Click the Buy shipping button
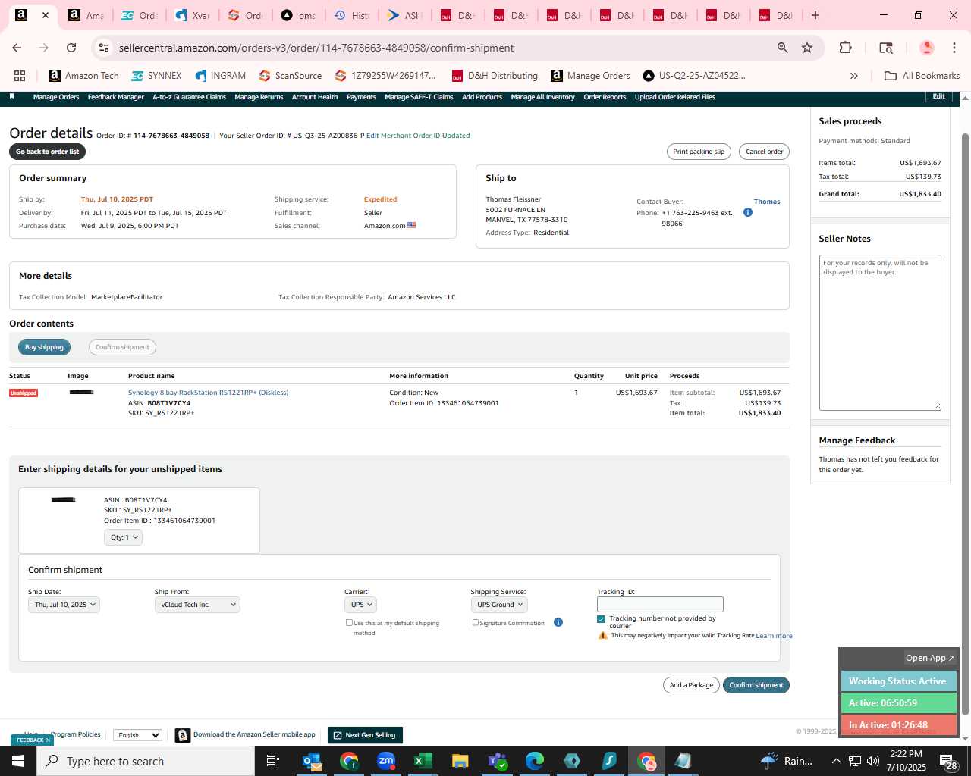This screenshot has height=776, width=971. tap(44, 347)
